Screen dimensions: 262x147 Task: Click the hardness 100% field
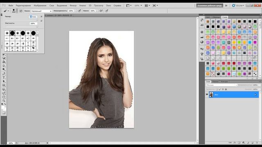[x=34, y=24]
